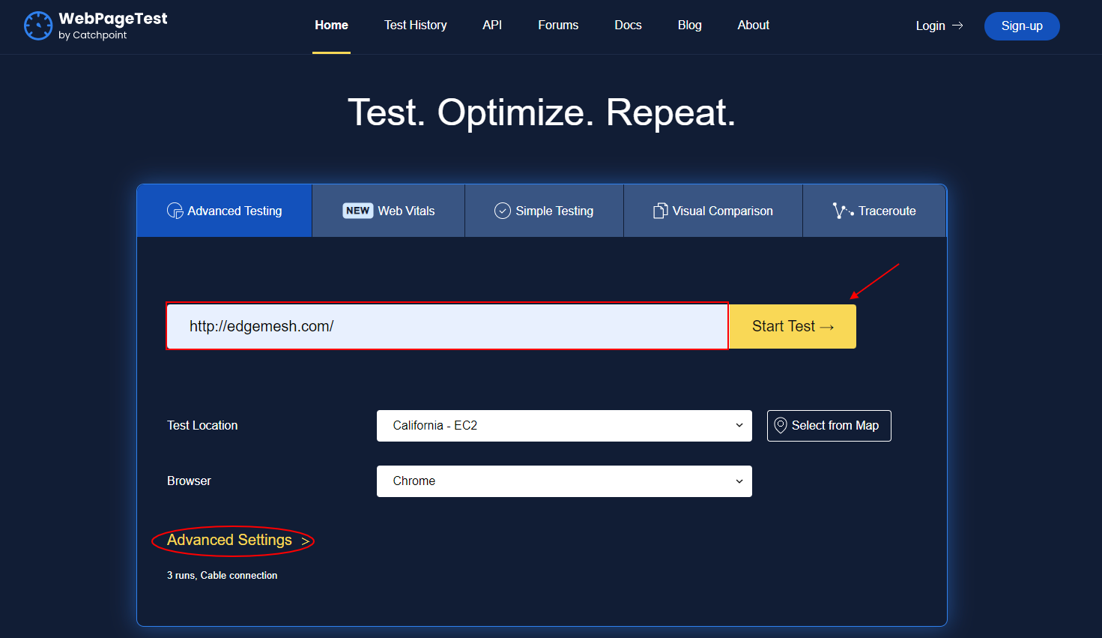1102x638 pixels.
Task: Click the NEW badge on Web Vitals
Action: pyautogui.click(x=357, y=211)
